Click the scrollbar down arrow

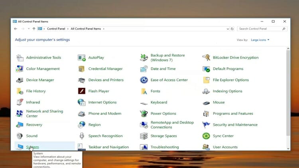288,148
